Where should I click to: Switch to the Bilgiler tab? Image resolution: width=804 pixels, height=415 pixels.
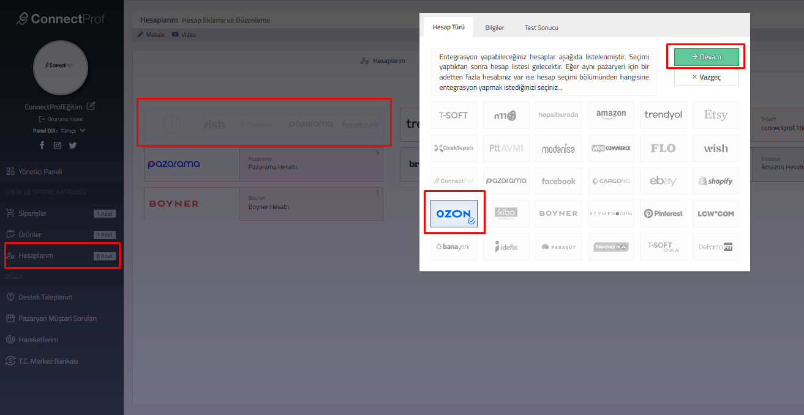[x=494, y=28]
